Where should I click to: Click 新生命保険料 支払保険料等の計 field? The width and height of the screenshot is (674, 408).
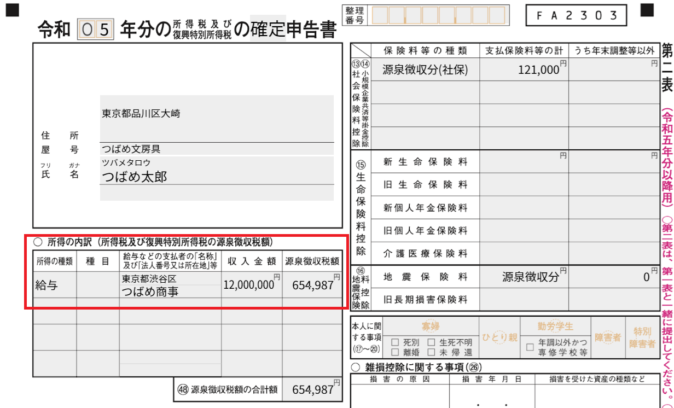524,162
